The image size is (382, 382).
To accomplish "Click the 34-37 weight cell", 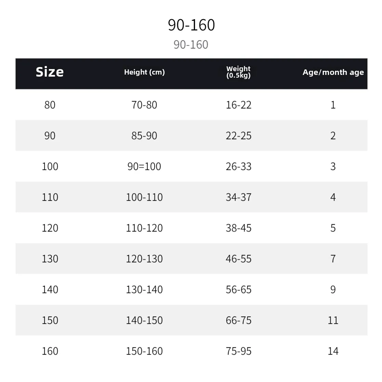I will click(238, 197).
